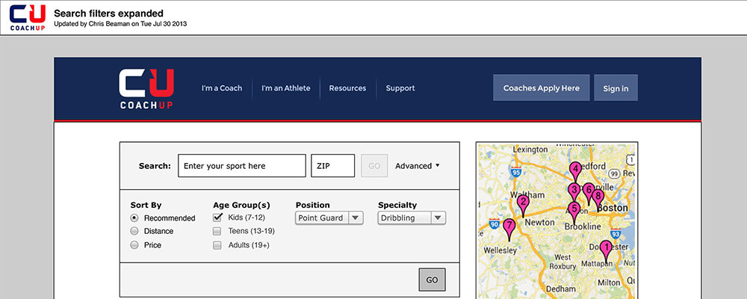The width and height of the screenshot is (747, 299).
Task: Open the Position dropdown showing Point Guard
Action: coord(329,218)
